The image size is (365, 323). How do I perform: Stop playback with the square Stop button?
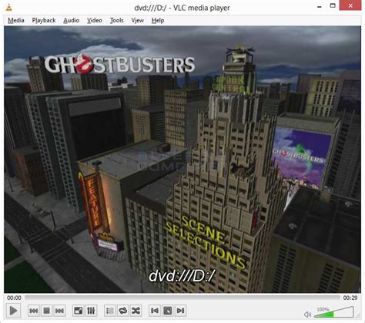point(47,311)
